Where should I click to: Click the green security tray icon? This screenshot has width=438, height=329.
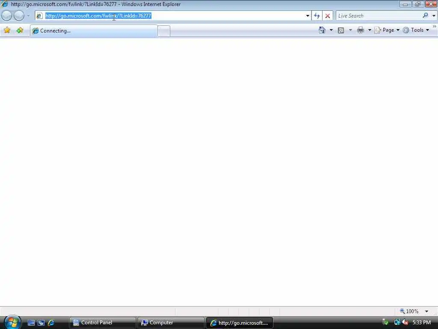pyautogui.click(x=385, y=322)
